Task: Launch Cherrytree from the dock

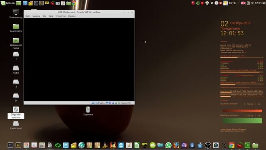Action: click(239, 145)
